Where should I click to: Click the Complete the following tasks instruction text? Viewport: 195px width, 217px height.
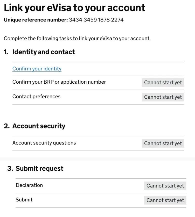pyautogui.click(x=77, y=38)
